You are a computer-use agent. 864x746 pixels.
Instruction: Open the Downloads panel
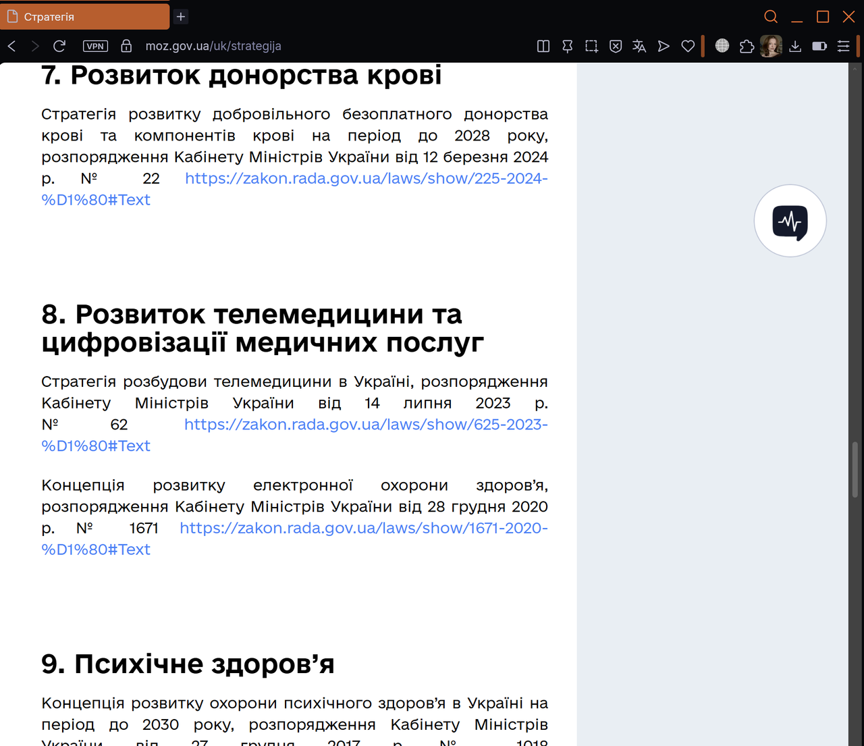tap(794, 46)
